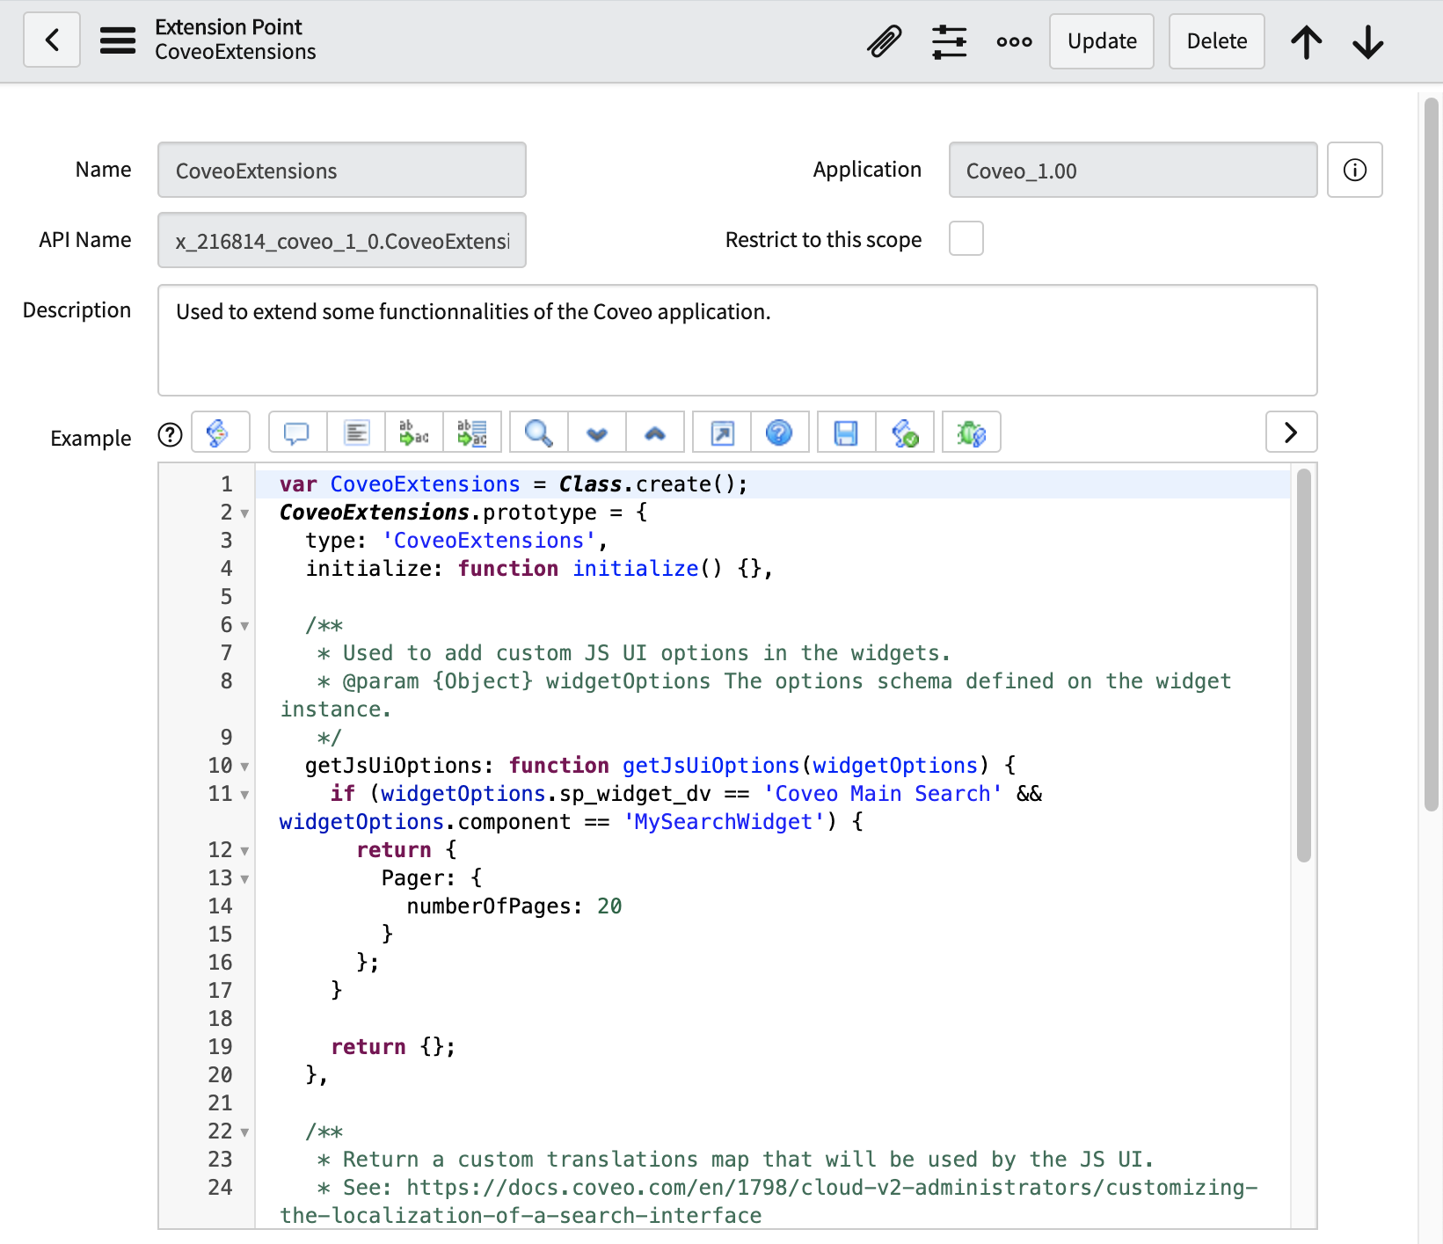Find previous occurrence up chevron icon
Viewport: 1443px width, 1244px height.
[655, 433]
